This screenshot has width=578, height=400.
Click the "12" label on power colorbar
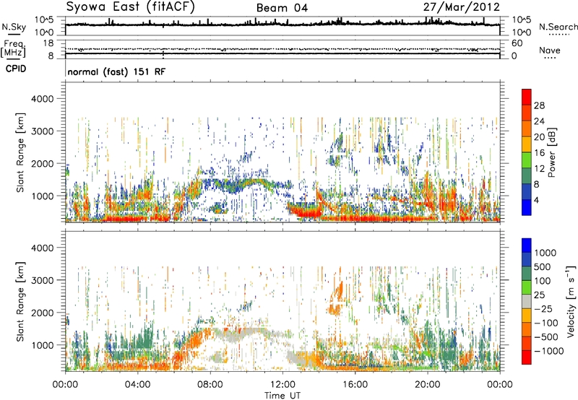coord(539,169)
